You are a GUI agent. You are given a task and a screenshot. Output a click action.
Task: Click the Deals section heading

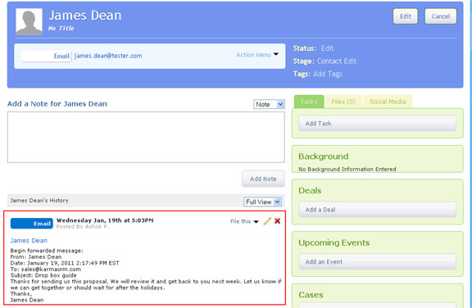pos(310,191)
